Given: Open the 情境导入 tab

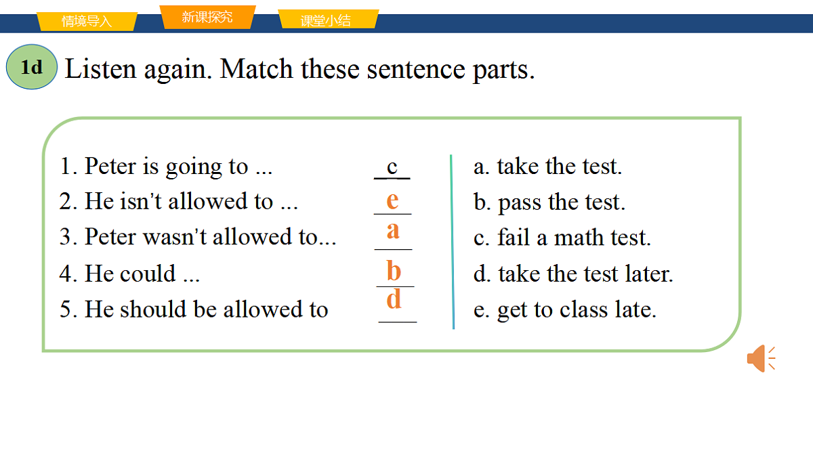Looking at the screenshot, I should [x=87, y=22].
